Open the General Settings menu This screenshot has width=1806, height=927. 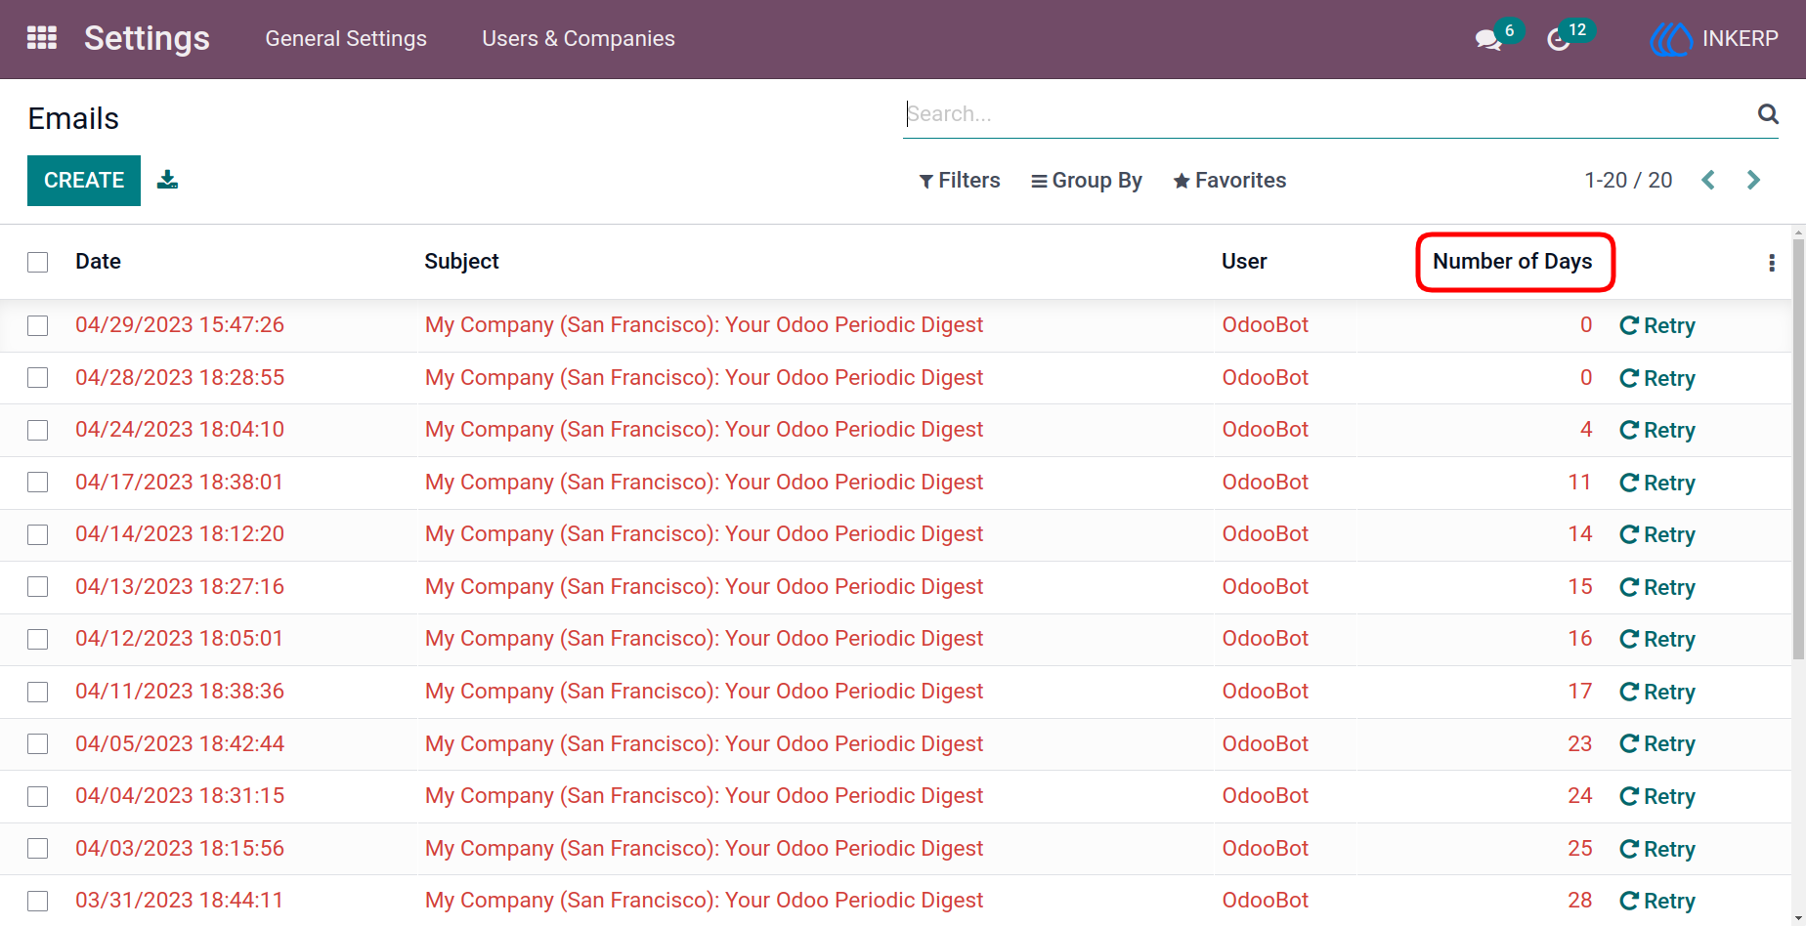(x=346, y=38)
